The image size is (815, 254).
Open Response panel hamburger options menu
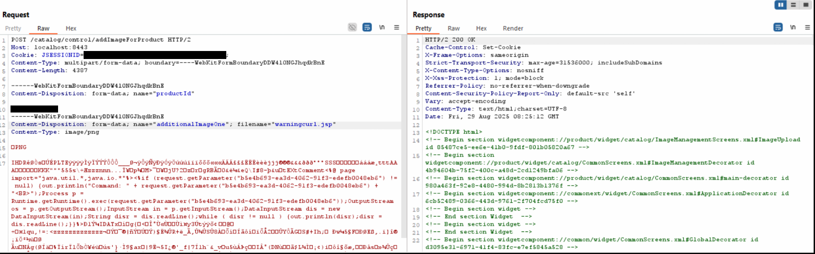point(807,27)
